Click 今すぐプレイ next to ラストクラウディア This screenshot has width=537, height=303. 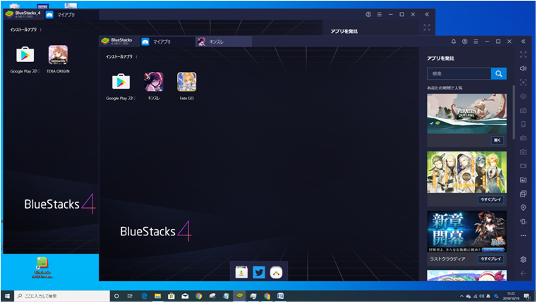(490, 259)
